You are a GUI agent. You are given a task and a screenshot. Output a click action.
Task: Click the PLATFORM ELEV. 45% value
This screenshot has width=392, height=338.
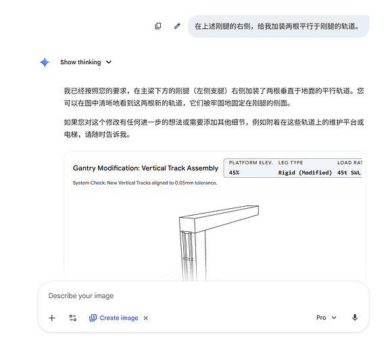234,173
